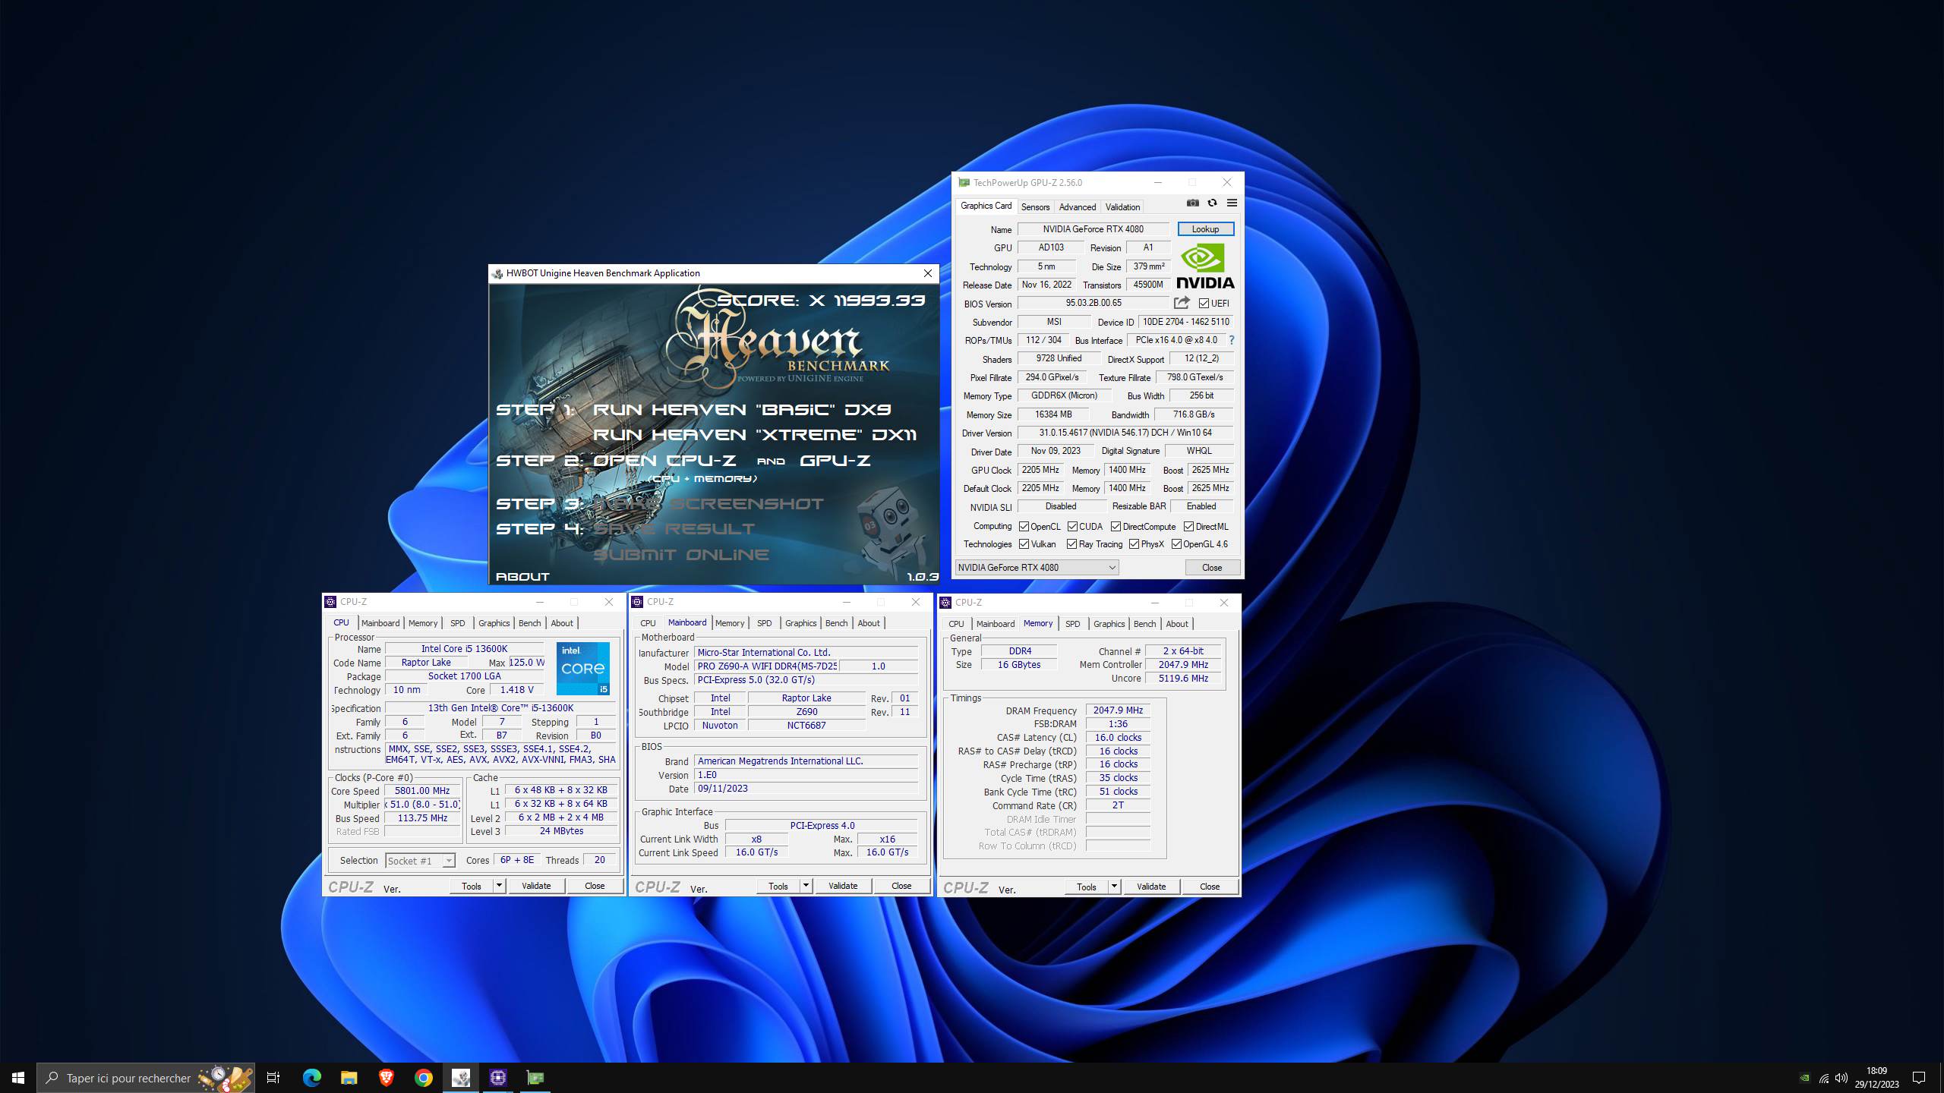
Task: Click the Intel Core i5 logo in CPU-Z
Action: [583, 669]
